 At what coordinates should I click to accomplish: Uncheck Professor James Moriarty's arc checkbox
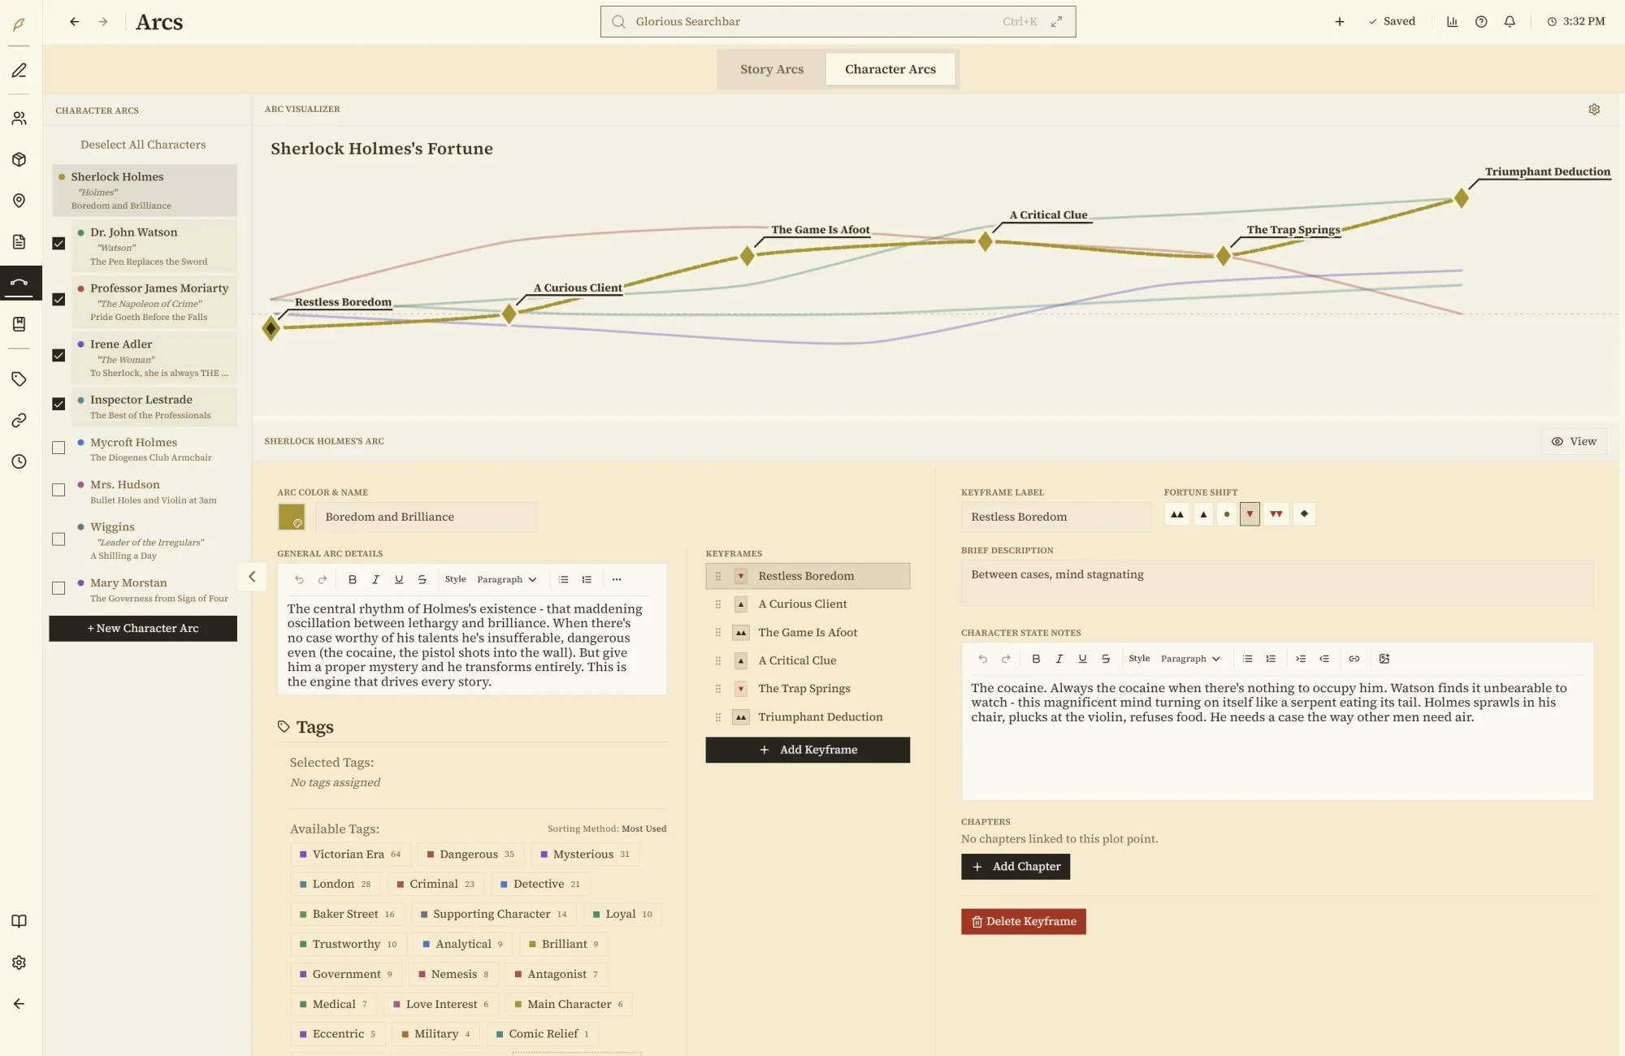coord(58,300)
